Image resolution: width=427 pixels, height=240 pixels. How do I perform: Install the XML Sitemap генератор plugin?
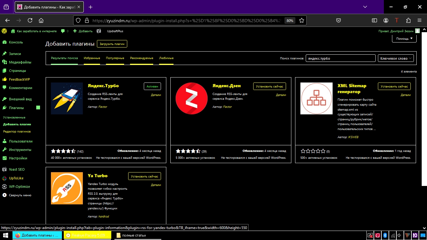point(394,86)
